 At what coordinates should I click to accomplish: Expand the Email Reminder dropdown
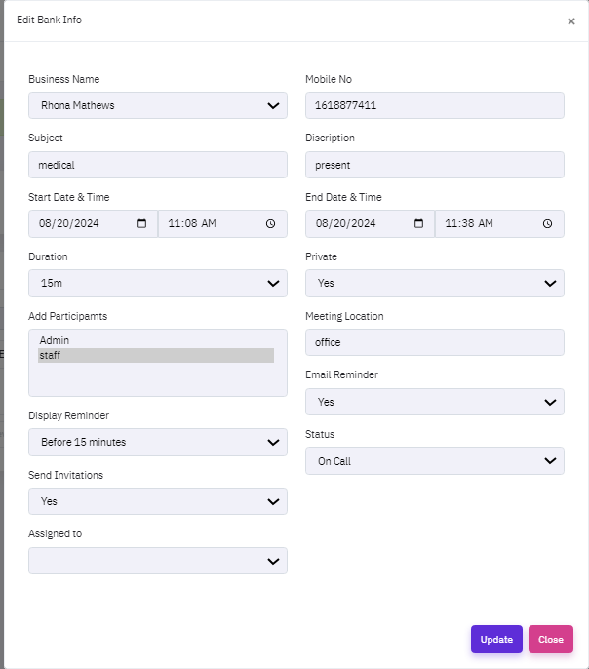(434, 402)
